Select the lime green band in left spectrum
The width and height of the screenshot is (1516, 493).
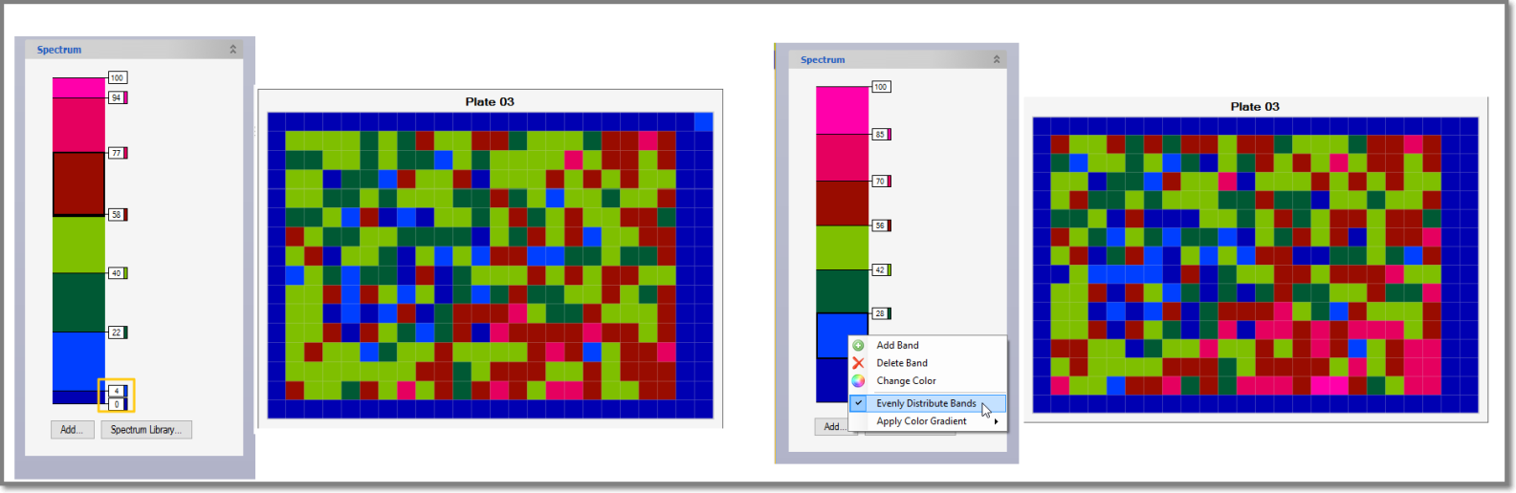coord(78,245)
